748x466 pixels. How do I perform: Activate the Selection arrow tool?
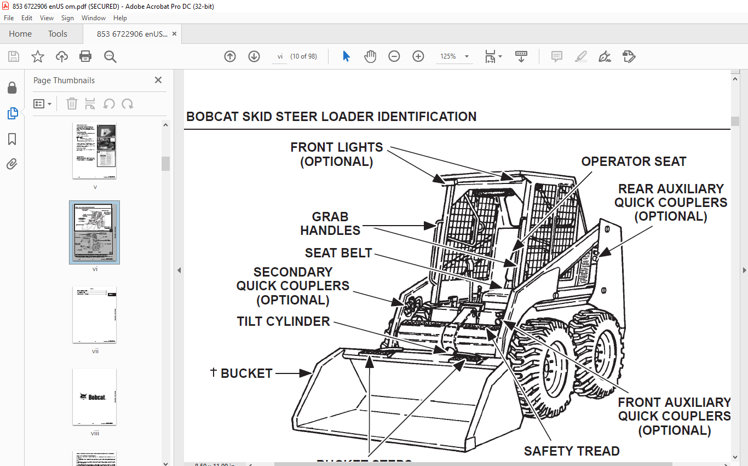(x=346, y=56)
